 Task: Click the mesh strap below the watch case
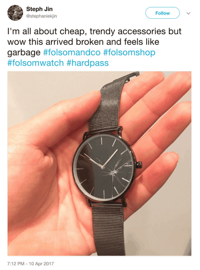pyautogui.click(x=108, y=230)
